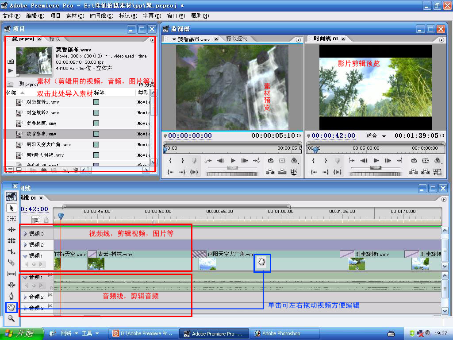Play the 焚香瀑布.wmv source clip
The image size is (453, 340).
233,160
